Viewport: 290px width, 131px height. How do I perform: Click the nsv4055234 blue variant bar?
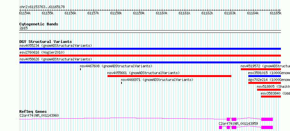[150, 49]
